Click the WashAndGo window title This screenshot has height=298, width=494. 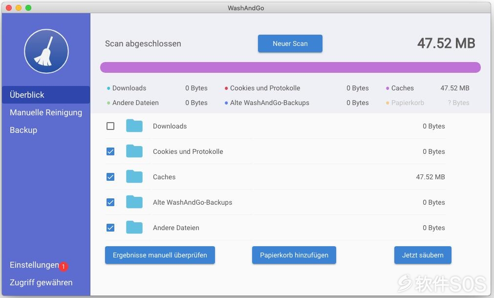(246, 8)
